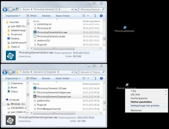Image resolution: width=169 pixels, height=129 pixels.
Task: Click upper PhotoshopElement desktop shortcut
Action: tap(125, 29)
